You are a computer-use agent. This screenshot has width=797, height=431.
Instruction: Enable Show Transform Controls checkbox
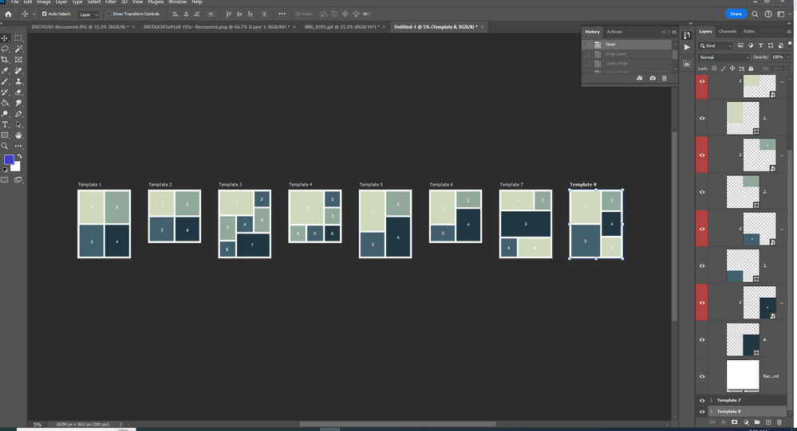pos(109,14)
